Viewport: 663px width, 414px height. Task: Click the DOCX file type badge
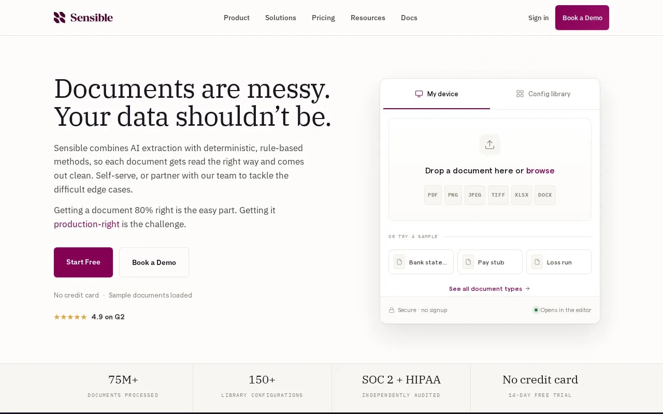(545, 195)
